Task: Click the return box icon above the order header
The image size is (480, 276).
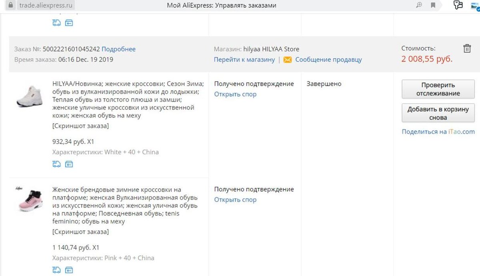Action: point(69,23)
